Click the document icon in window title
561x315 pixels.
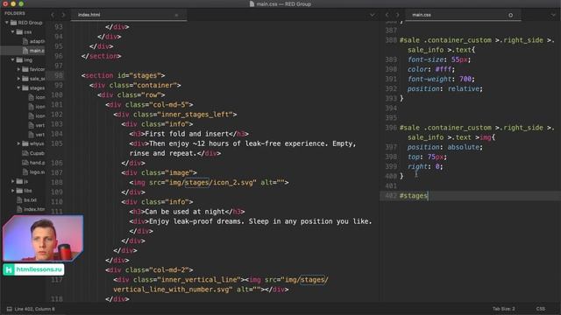click(x=252, y=3)
